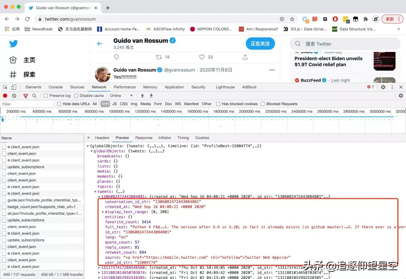Open Biden Covid relief plan headline
This screenshot has height=279, width=406.
[328, 62]
